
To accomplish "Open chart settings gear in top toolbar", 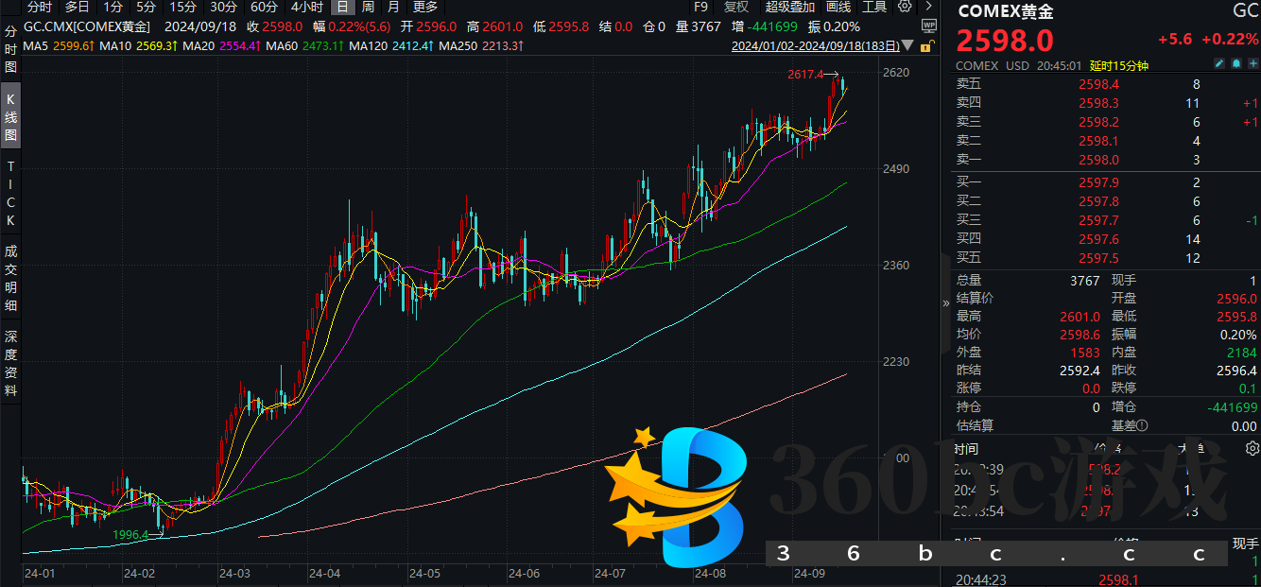I will (x=905, y=7).
